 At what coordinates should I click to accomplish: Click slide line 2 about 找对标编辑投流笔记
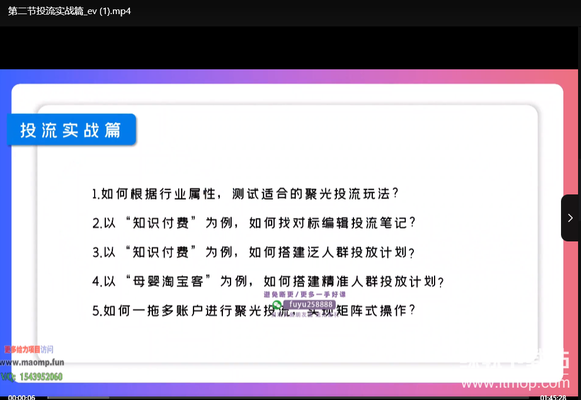254,223
